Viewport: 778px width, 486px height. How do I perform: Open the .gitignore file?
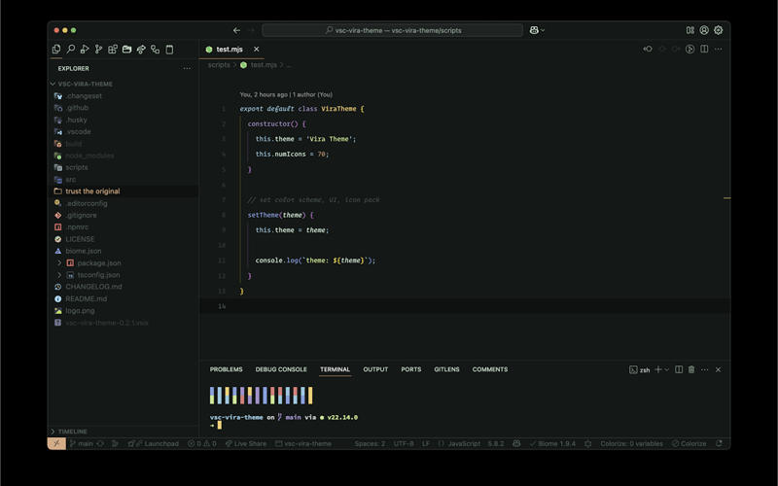(x=81, y=215)
